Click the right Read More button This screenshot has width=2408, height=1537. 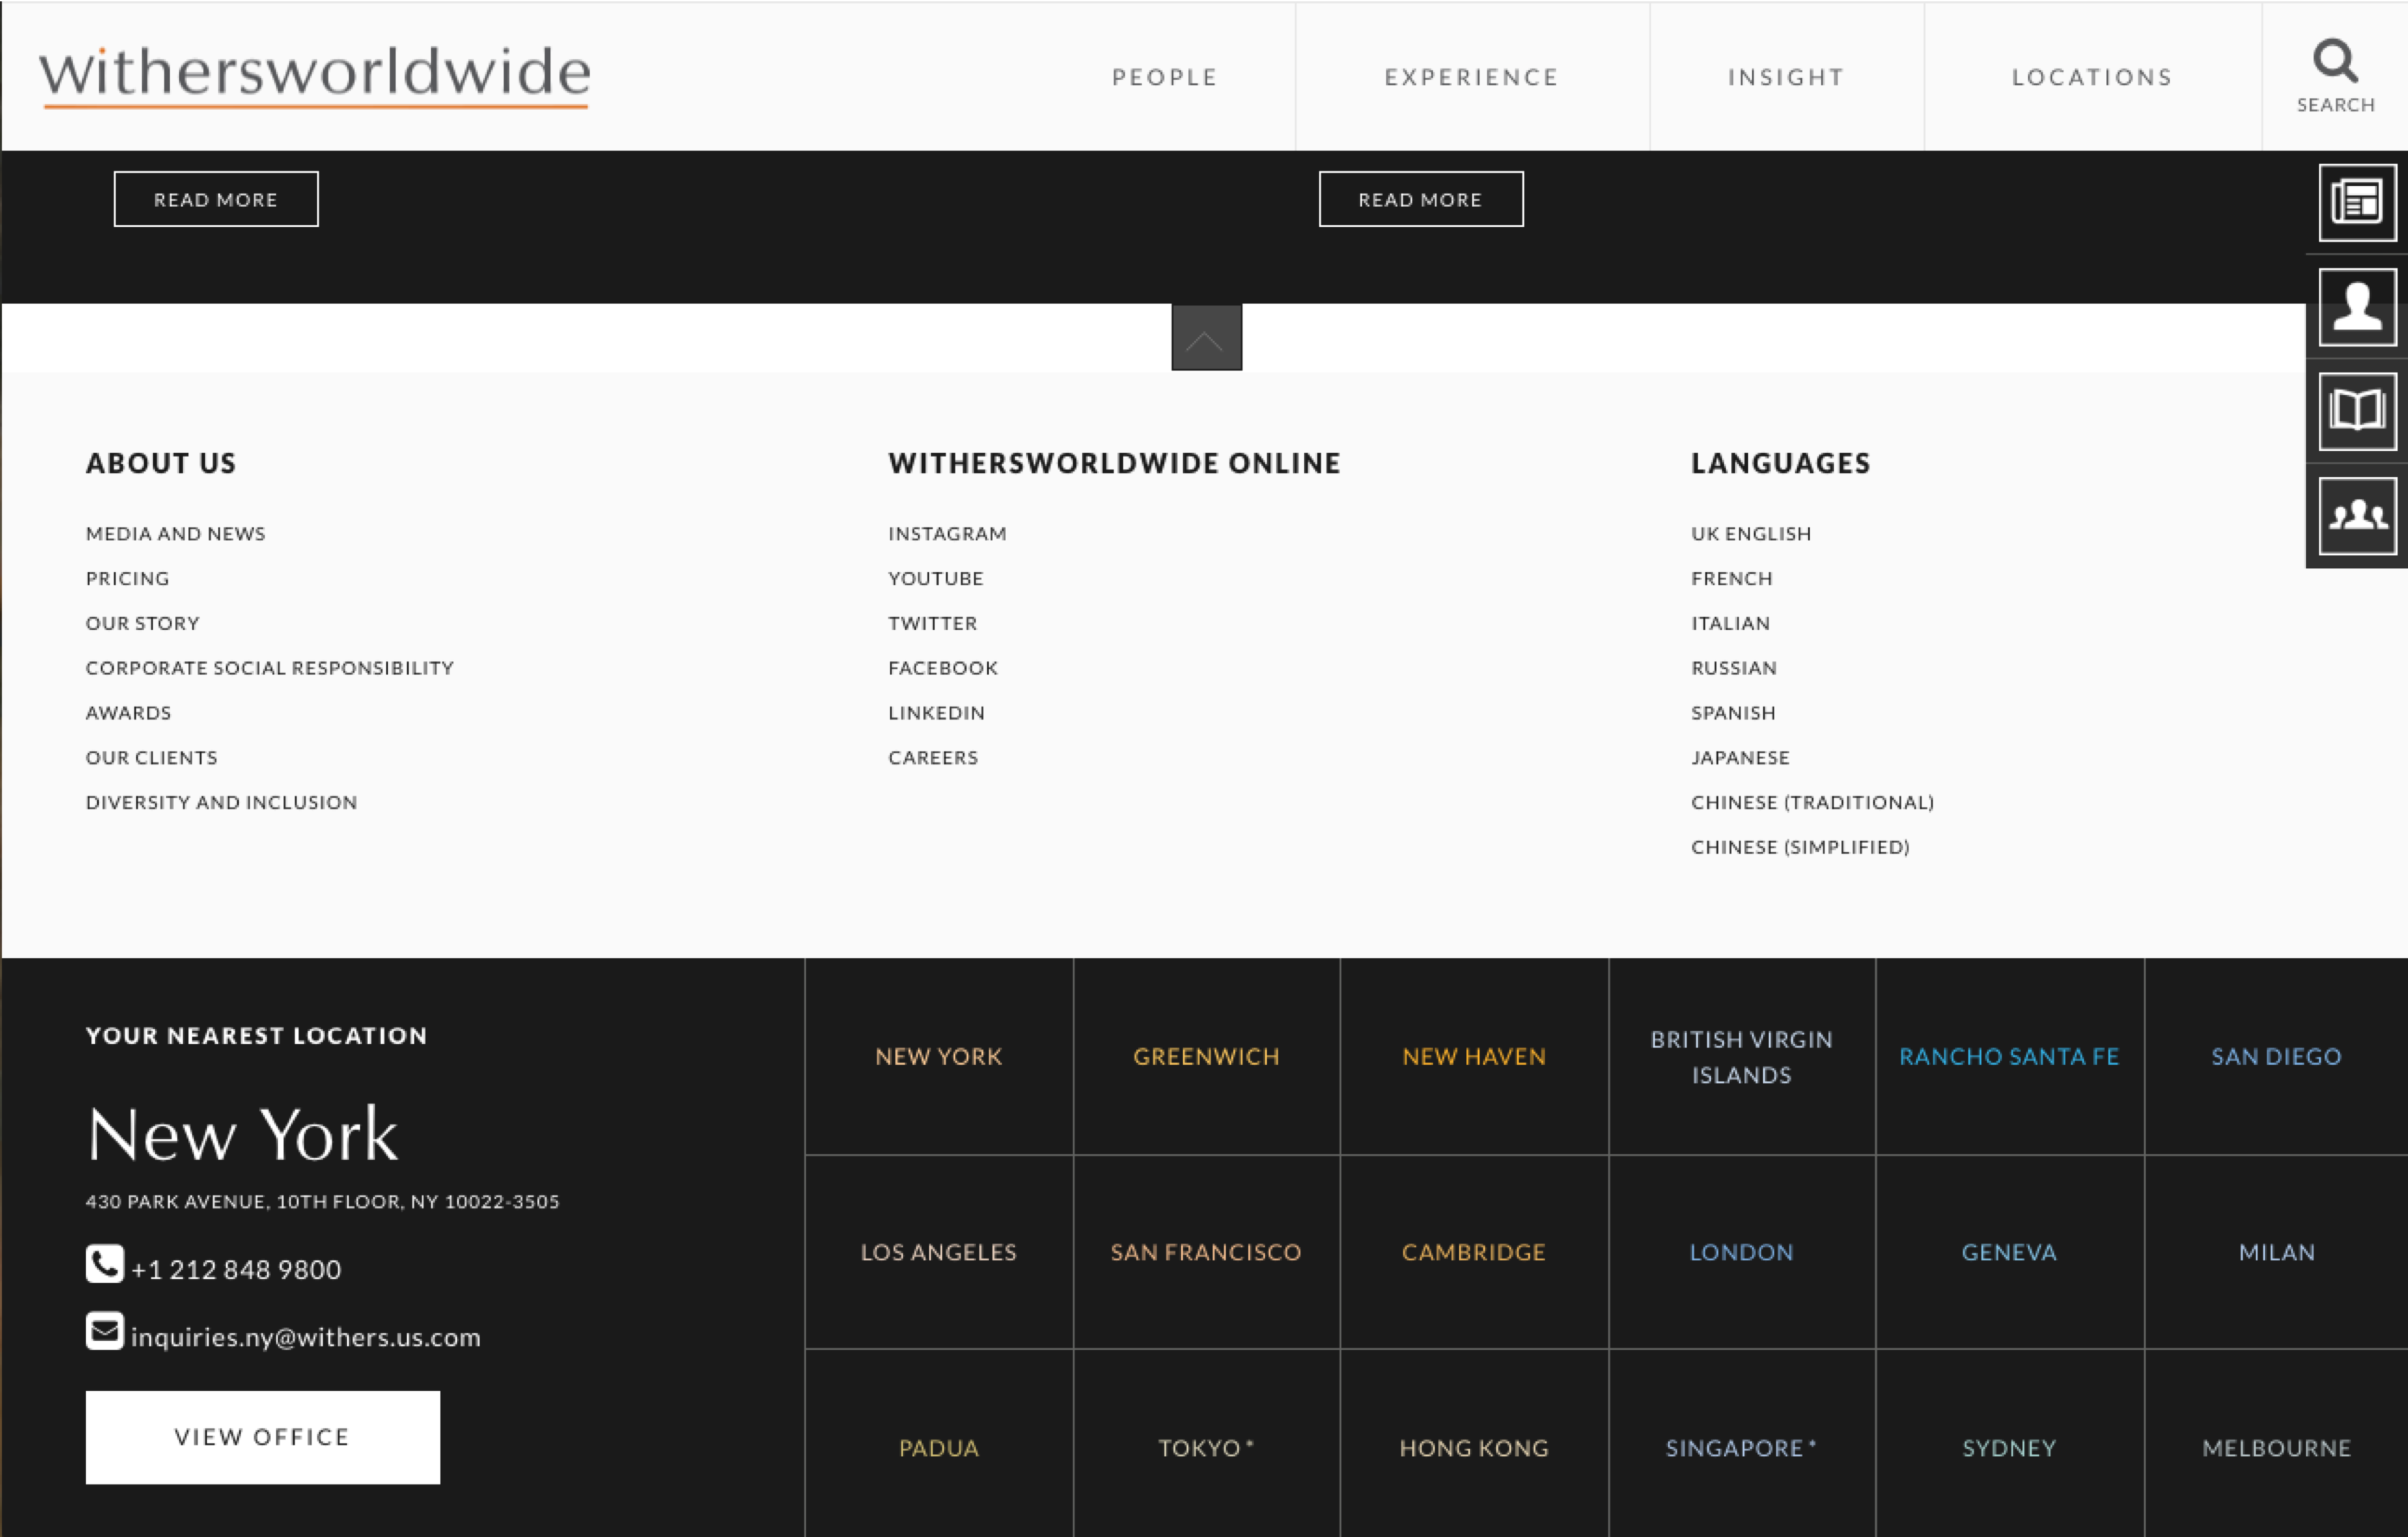coord(1421,199)
